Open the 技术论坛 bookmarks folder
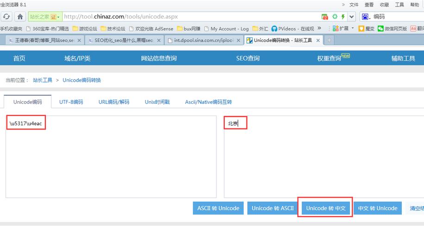This screenshot has height=232, width=424. [113, 29]
